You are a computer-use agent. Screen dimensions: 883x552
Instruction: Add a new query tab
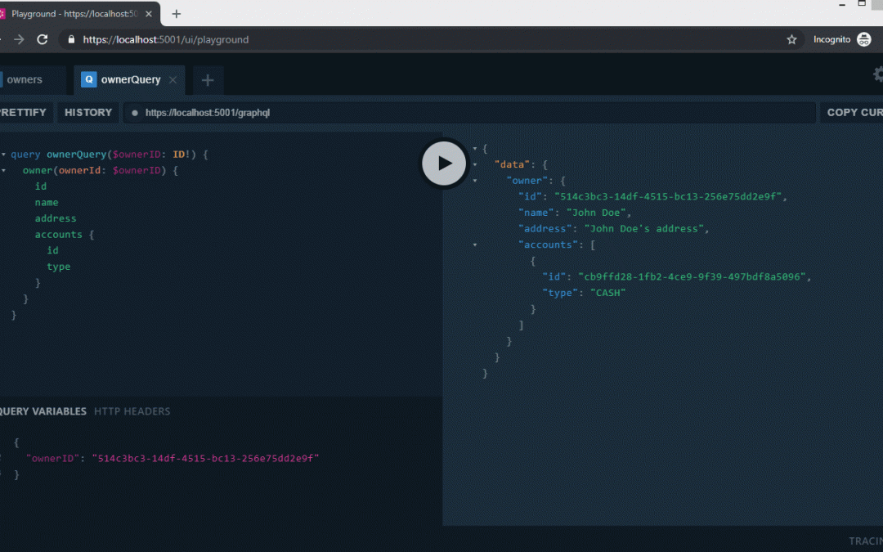click(208, 80)
